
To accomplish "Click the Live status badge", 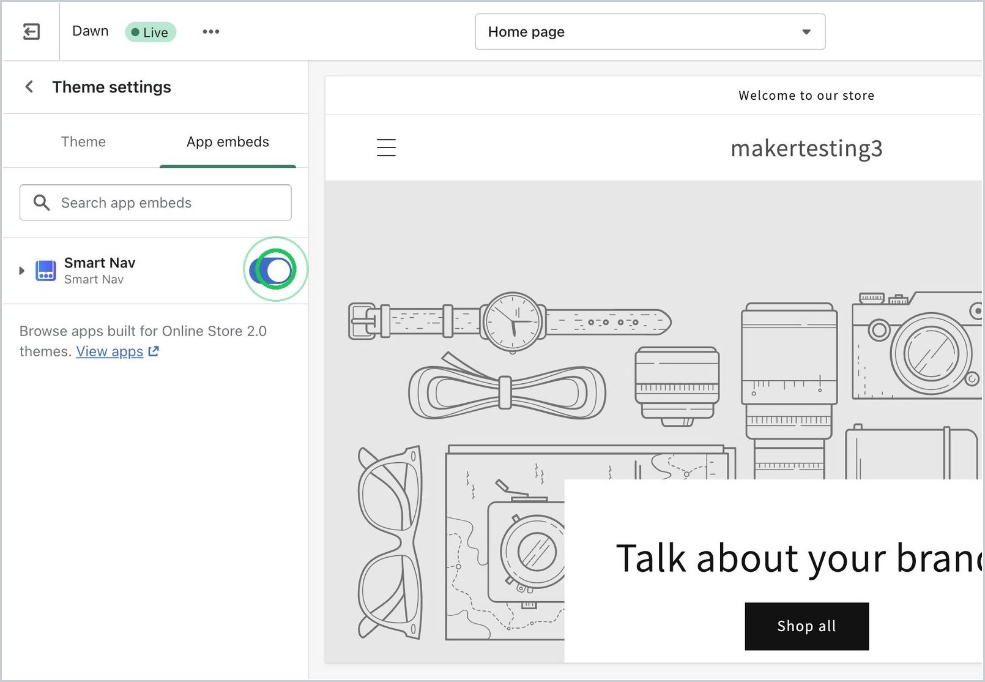I will [151, 32].
